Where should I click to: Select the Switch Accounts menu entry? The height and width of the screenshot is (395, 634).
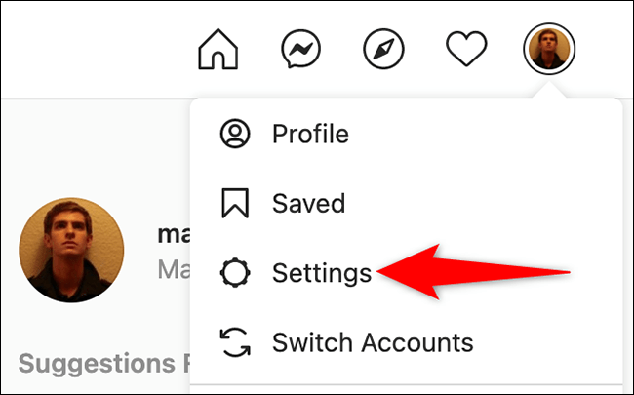coord(406,342)
